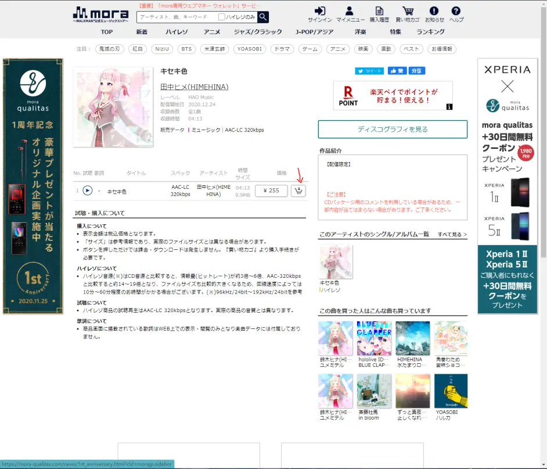Click the Rakuten POINT banner
This screenshot has height=469, width=547.
click(x=393, y=96)
